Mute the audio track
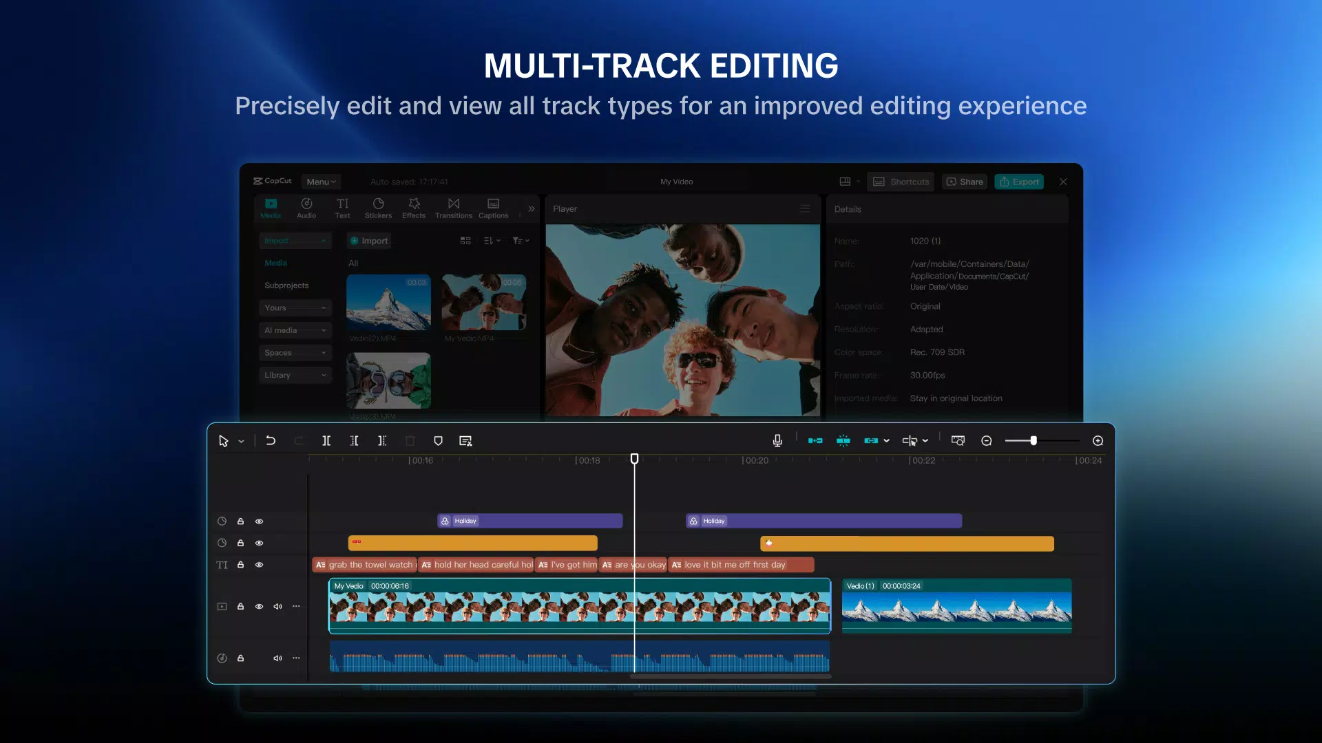 coord(277,658)
